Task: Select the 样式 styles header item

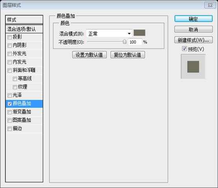Action: (x=24, y=20)
